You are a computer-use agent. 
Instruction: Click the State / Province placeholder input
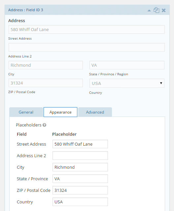pos(80,179)
